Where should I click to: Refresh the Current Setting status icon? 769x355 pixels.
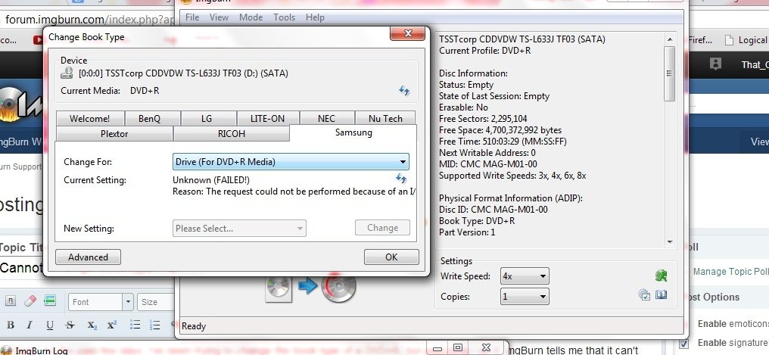coord(400,178)
